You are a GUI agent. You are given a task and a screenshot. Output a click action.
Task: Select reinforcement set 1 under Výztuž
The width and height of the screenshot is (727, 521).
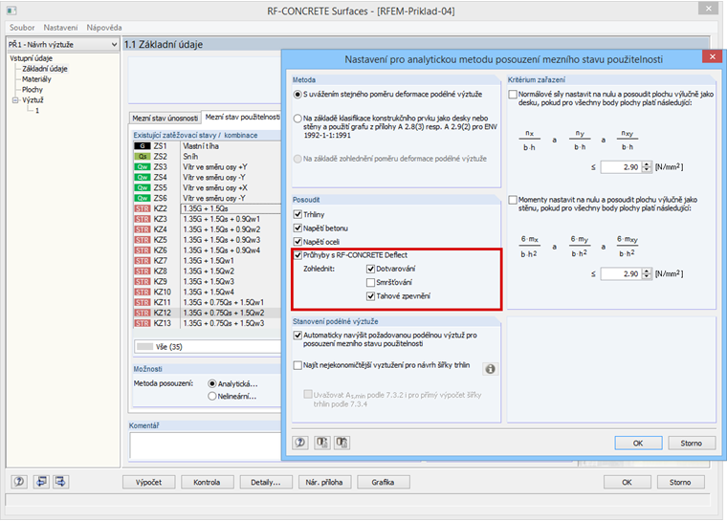click(x=37, y=111)
